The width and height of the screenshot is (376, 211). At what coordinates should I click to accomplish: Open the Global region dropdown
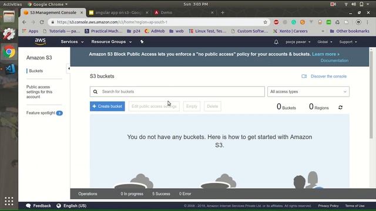pos(325,42)
